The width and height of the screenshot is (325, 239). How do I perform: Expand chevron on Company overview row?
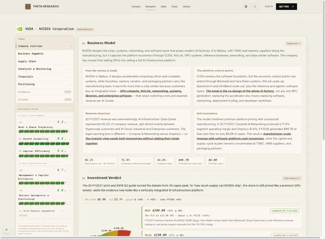pos(71,46)
